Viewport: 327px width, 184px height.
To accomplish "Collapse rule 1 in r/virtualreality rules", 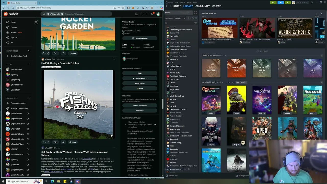I will [x=155, y=124].
